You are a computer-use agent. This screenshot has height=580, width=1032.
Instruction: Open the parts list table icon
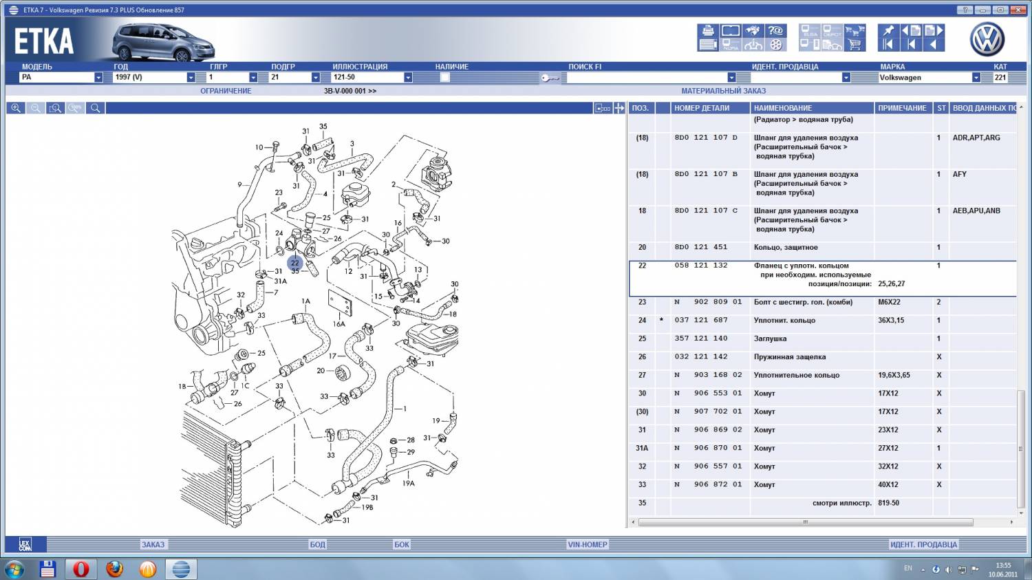pyautogui.click(x=708, y=45)
